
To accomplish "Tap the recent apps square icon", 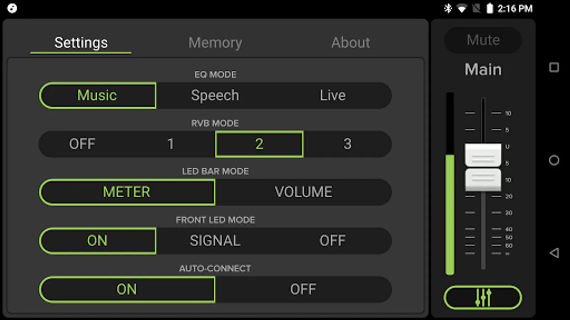I will pos(554,68).
